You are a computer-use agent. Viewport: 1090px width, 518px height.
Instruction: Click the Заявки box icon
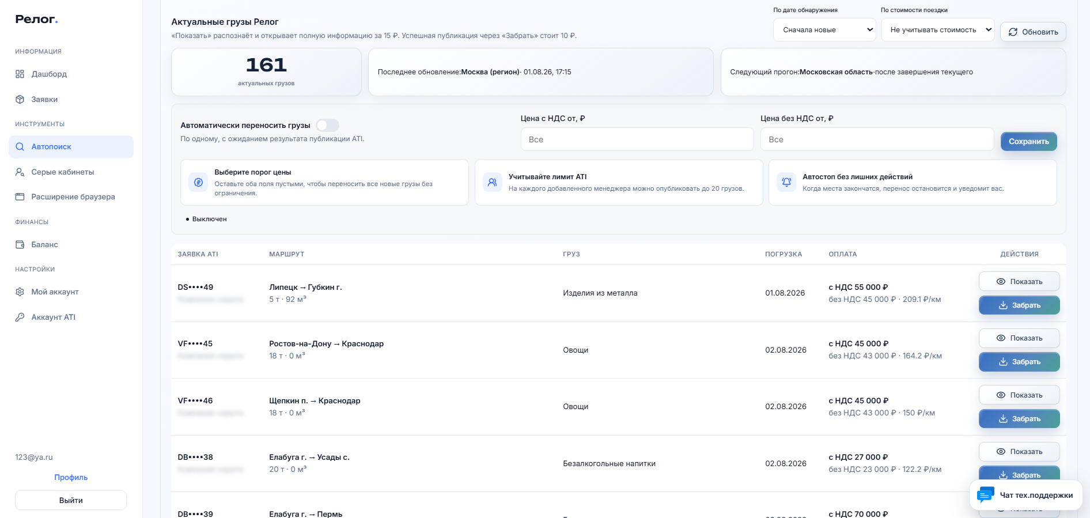(x=20, y=100)
